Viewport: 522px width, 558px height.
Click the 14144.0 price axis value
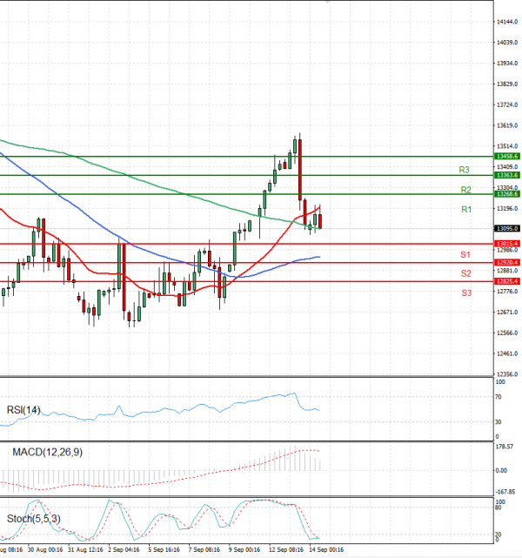point(507,22)
